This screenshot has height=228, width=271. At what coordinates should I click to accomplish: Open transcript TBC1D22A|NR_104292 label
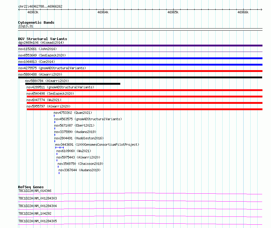(35, 213)
